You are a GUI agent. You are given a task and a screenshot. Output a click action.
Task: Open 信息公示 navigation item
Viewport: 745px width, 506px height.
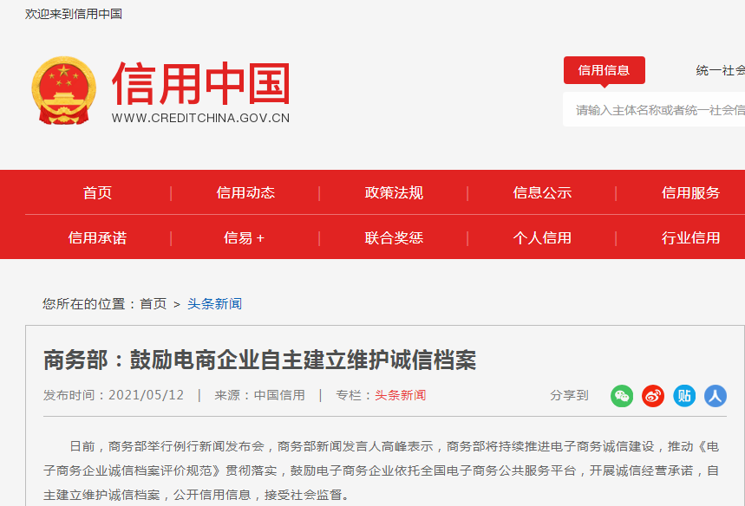(542, 192)
